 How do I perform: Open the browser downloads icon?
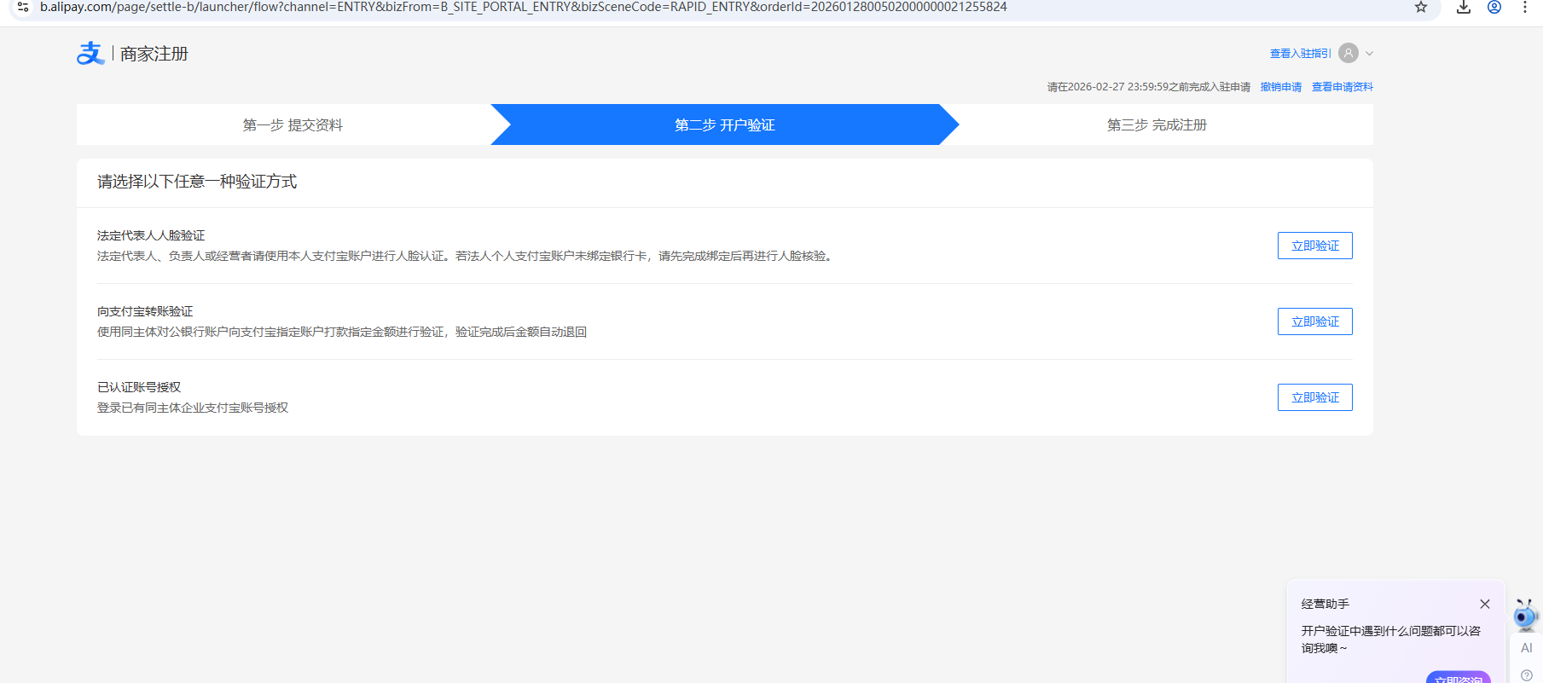click(1464, 8)
